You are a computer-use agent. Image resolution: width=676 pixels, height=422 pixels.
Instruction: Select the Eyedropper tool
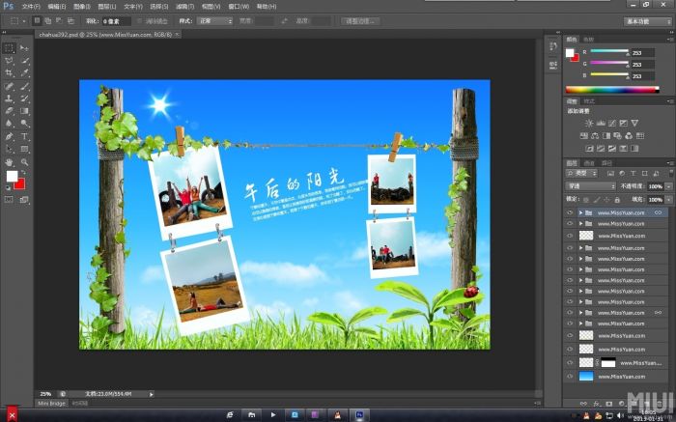click(x=24, y=72)
